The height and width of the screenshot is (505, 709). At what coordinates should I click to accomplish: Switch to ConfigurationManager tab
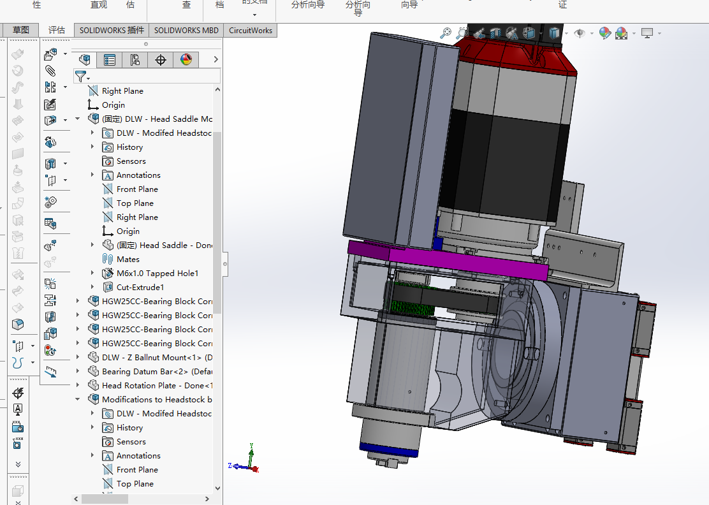[x=135, y=60]
